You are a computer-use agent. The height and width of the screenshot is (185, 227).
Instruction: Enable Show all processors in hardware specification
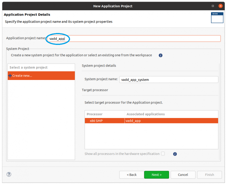click(x=163, y=154)
